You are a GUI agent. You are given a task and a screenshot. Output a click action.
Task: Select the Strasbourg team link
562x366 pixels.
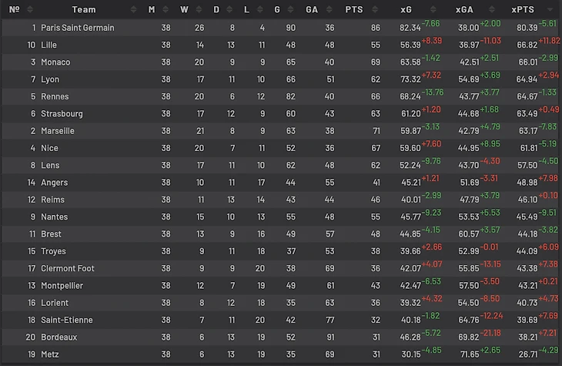pyautogui.click(x=62, y=114)
